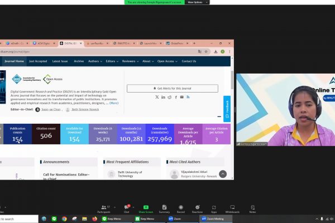Click the Downloads (cumulative) 257,969 tile
Screen dimensions: 335x223
point(160,134)
